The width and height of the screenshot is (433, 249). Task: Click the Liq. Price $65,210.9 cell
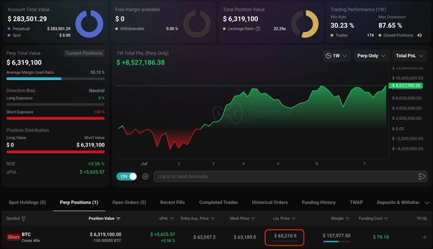(x=285, y=237)
